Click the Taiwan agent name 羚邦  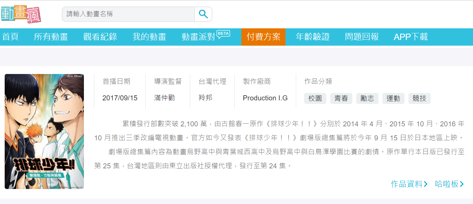[205, 98]
